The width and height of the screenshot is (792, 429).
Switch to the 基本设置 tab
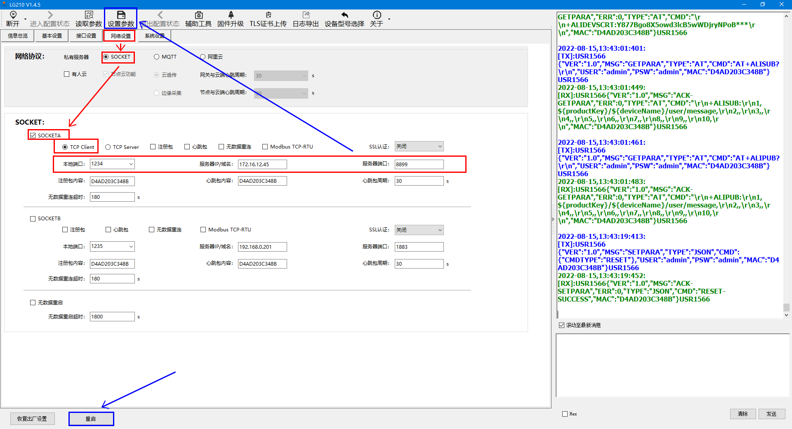52,36
